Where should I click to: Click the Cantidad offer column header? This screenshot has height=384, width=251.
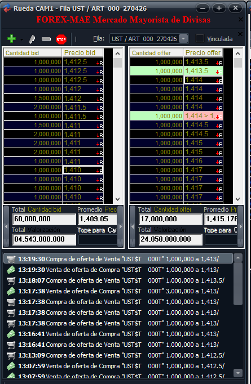[x=157, y=53]
